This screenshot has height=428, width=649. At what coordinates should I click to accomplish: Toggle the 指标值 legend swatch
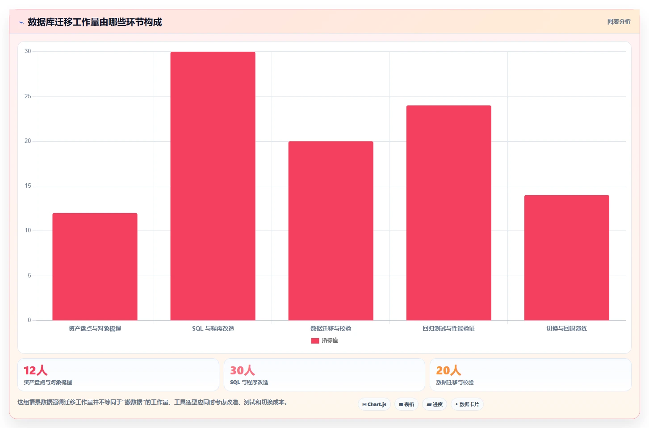pos(315,340)
